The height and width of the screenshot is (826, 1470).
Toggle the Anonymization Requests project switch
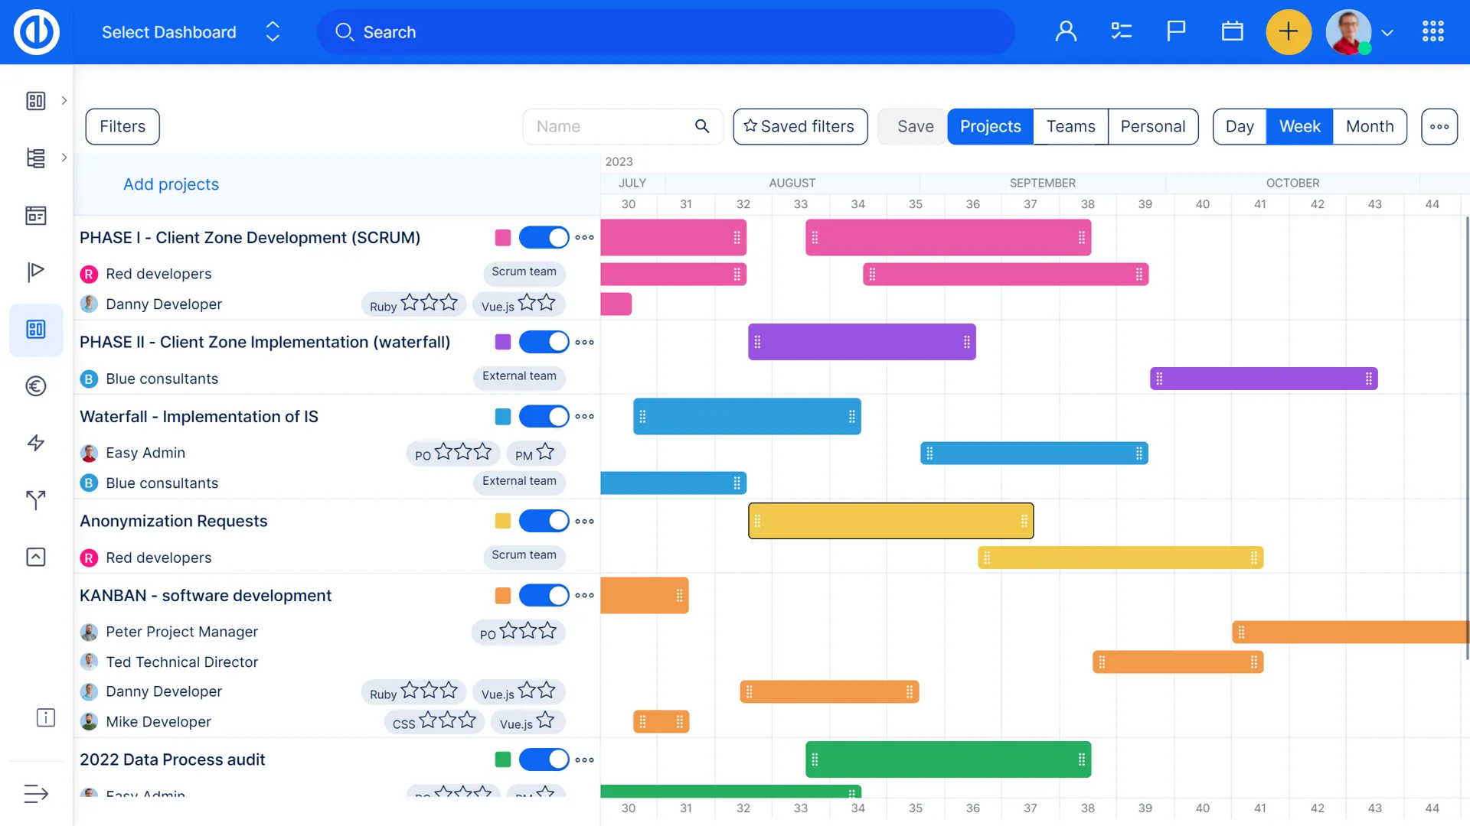(544, 522)
